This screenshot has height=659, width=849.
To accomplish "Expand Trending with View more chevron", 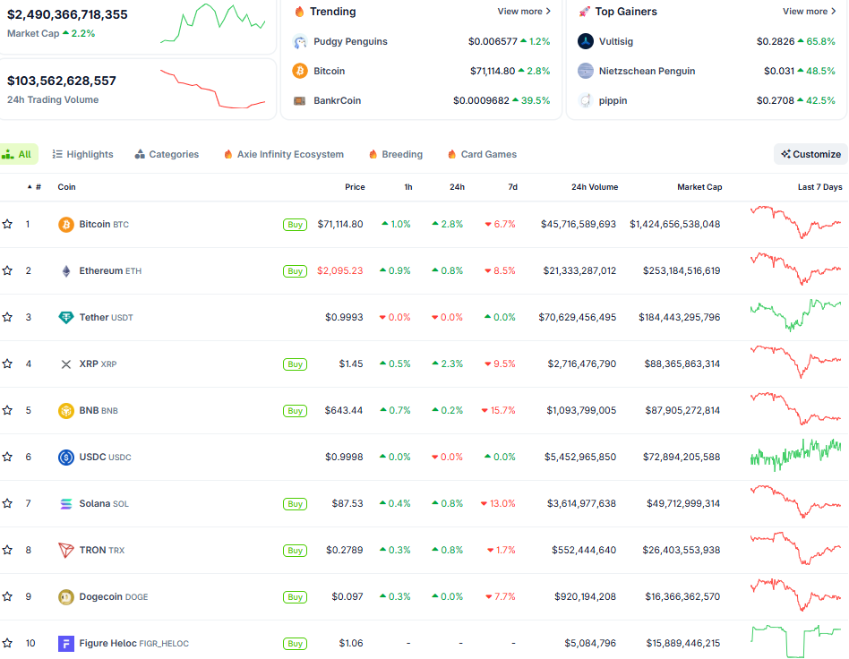I will 524,12.
